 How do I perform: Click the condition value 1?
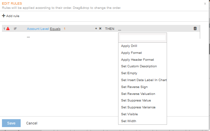pyautogui.click(x=65, y=29)
